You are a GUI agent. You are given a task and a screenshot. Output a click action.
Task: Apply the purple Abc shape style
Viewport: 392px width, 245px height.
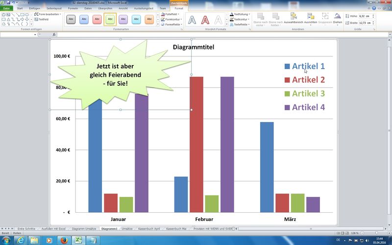(123, 19)
